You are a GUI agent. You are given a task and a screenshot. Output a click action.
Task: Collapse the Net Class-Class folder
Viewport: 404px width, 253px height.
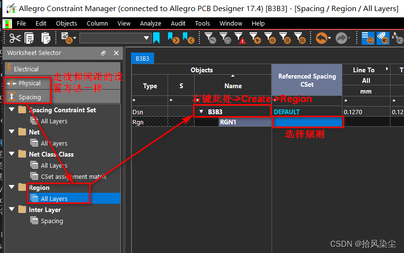(x=12, y=154)
